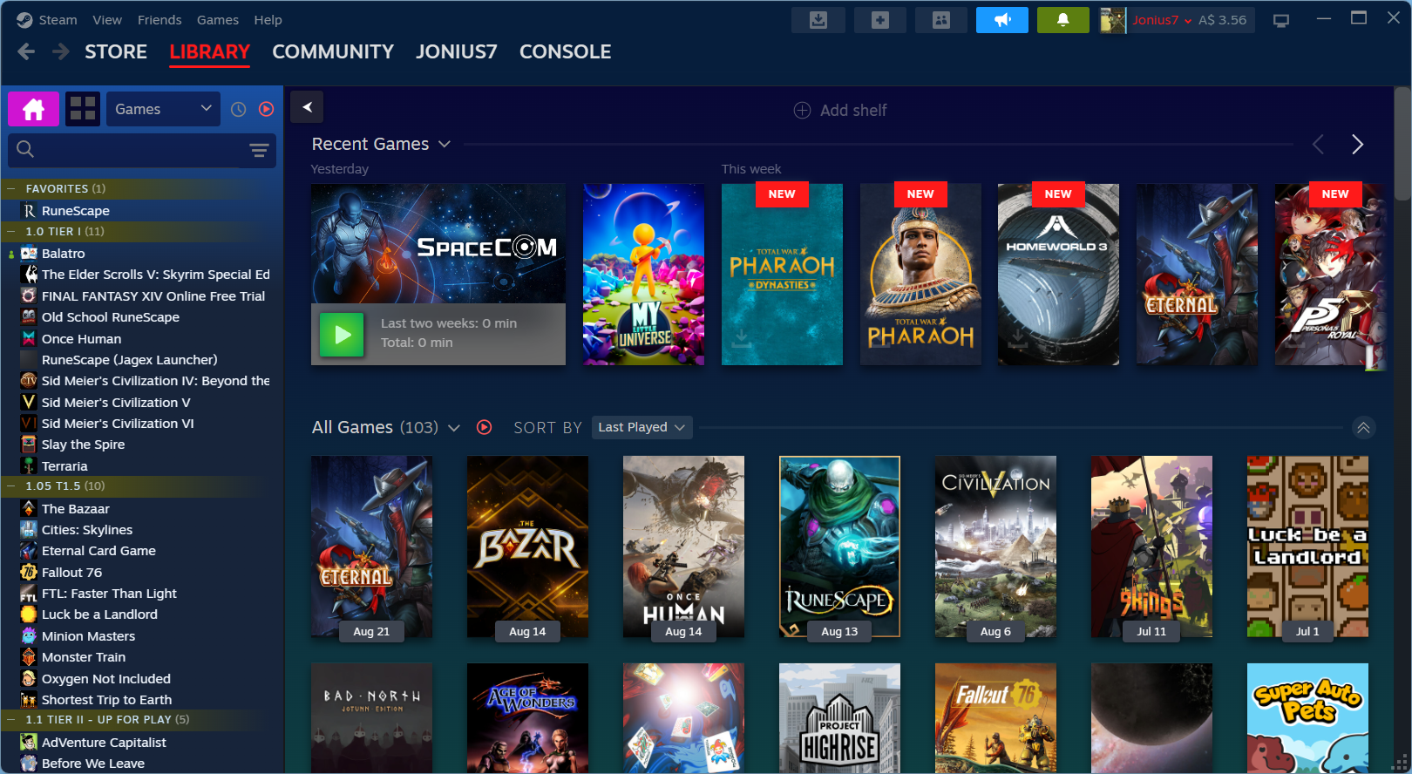Open the green notifications bell
The height and width of the screenshot is (774, 1412).
click(x=1062, y=20)
